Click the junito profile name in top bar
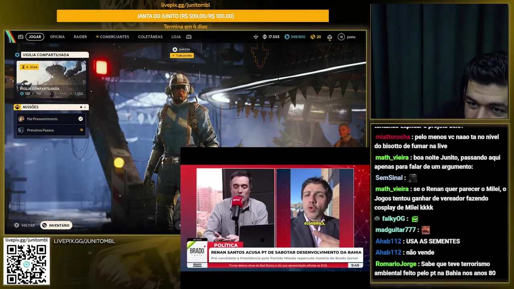Image resolution: width=514 pixels, height=289 pixels. pyautogui.click(x=351, y=37)
